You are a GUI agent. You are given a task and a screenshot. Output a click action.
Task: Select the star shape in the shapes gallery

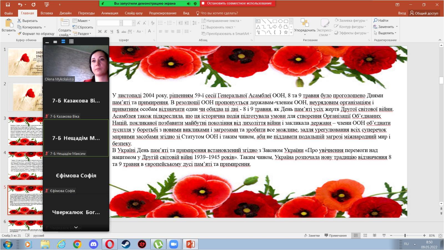click(x=286, y=32)
